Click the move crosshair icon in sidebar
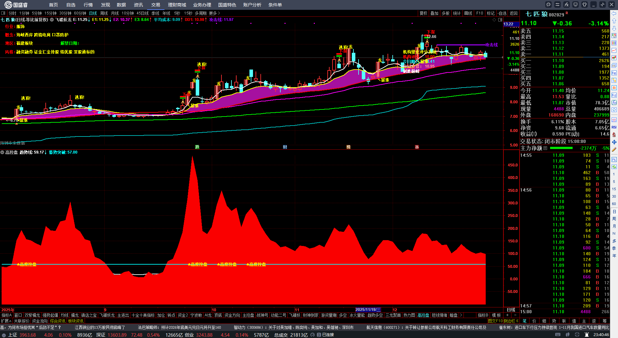Image resolution: width=618 pixels, height=338 pixels. pos(614,142)
